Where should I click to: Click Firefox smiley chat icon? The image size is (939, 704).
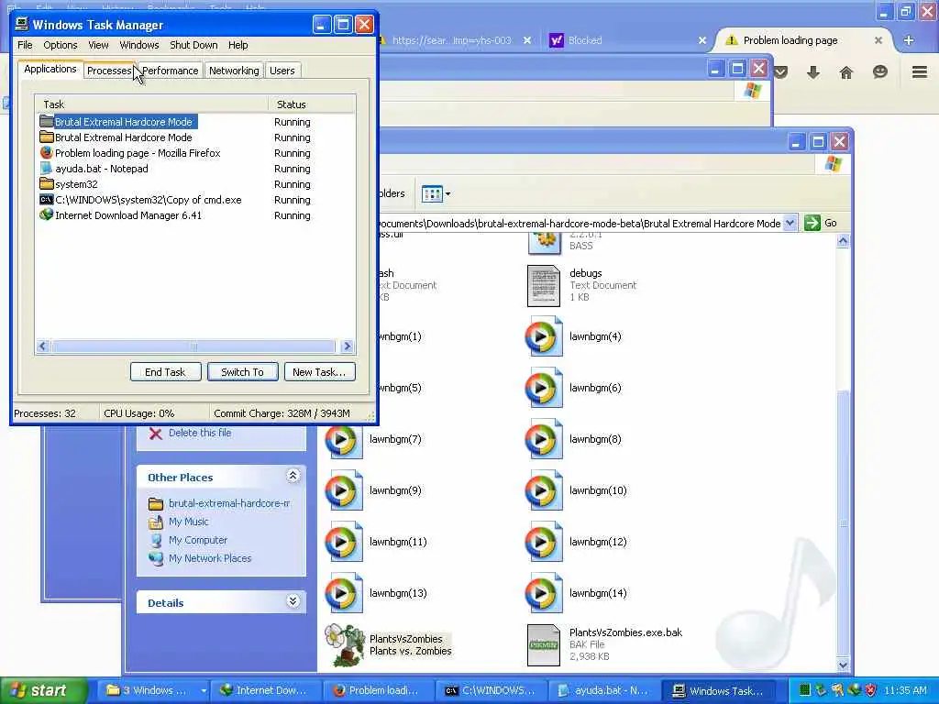tap(879, 72)
